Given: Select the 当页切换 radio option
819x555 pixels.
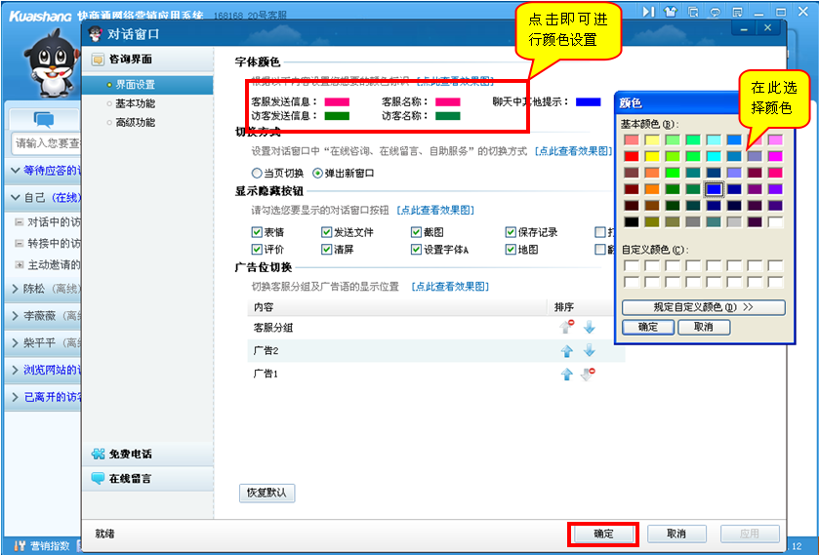Looking at the screenshot, I should tap(257, 173).
